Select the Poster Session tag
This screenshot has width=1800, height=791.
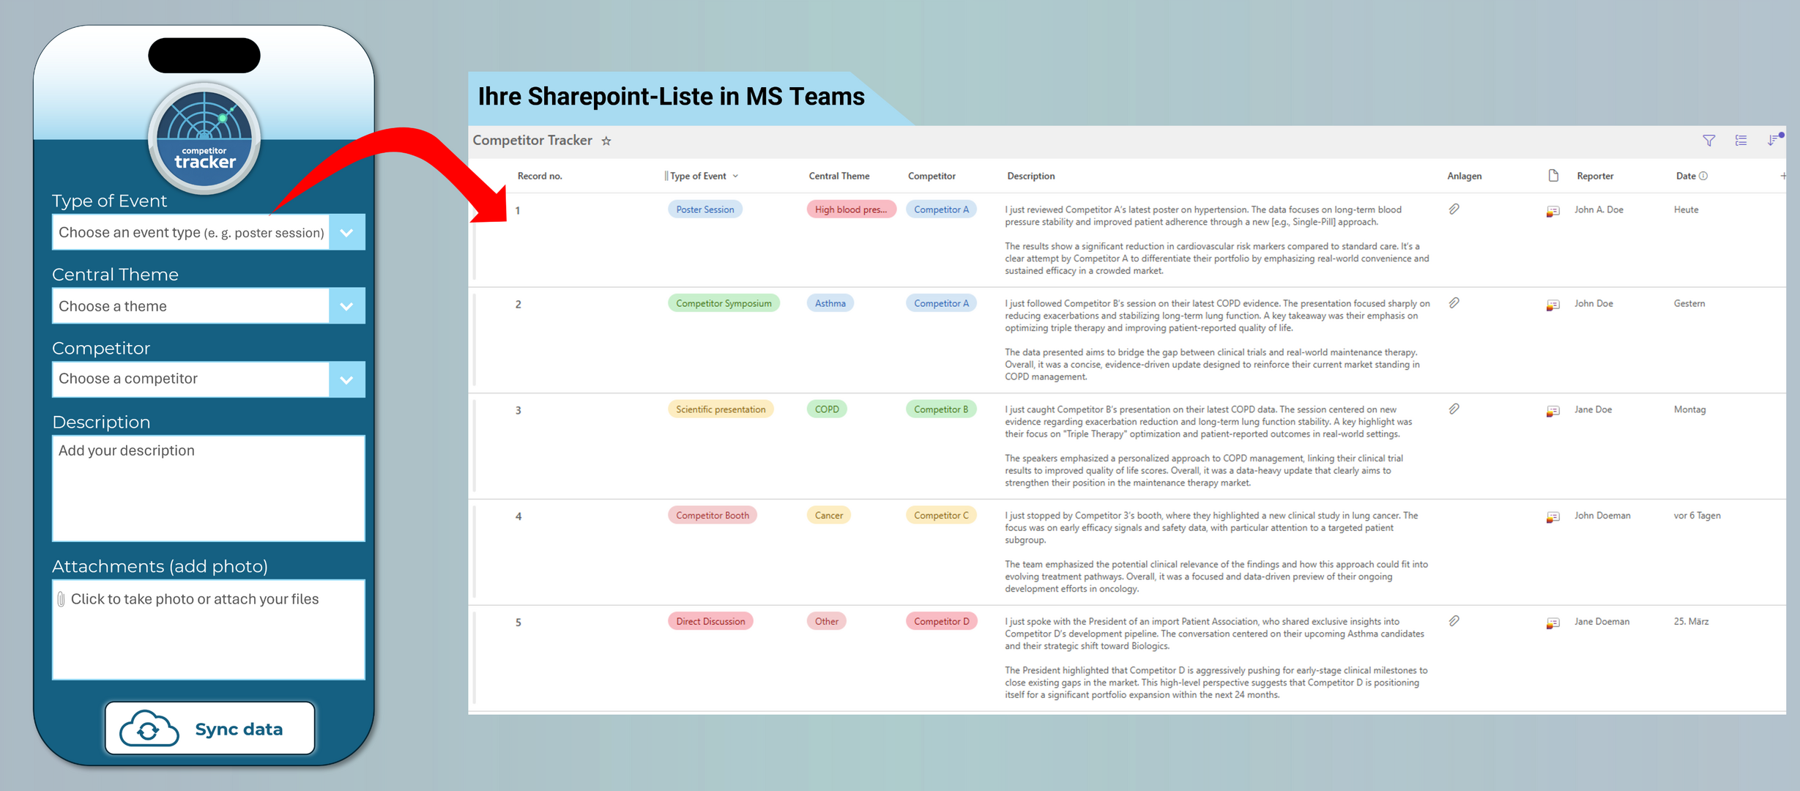(705, 209)
